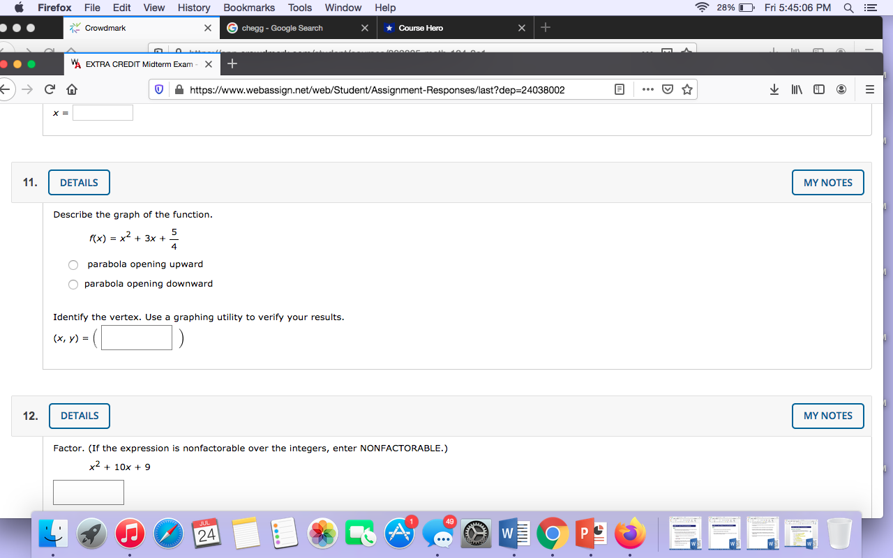Open the Firefox home page icon
This screenshot has width=893, height=558.
[72, 90]
